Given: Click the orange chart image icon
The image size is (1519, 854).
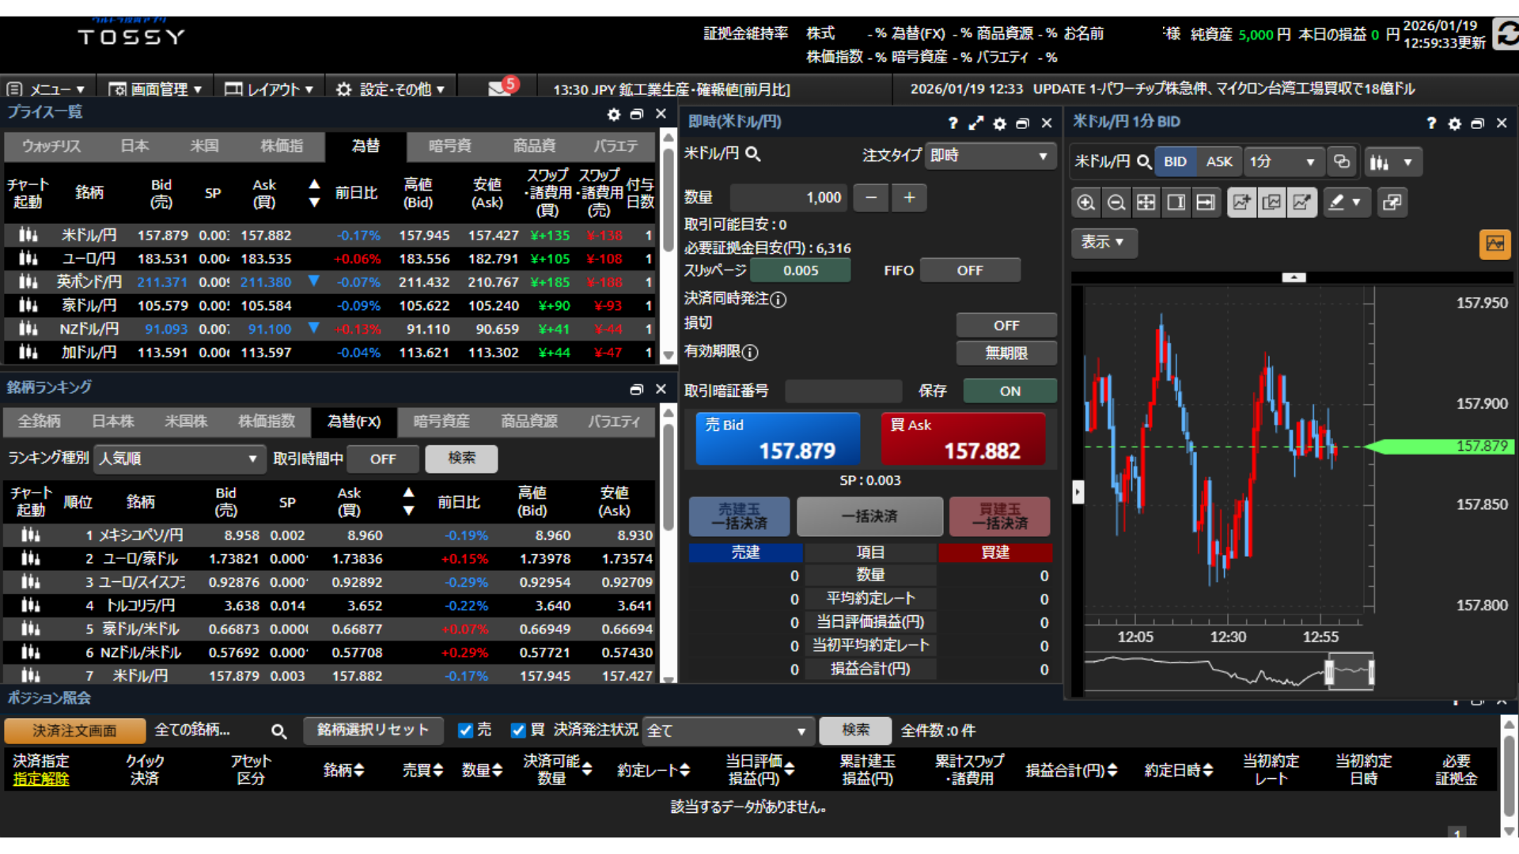Looking at the screenshot, I should coord(1494,244).
